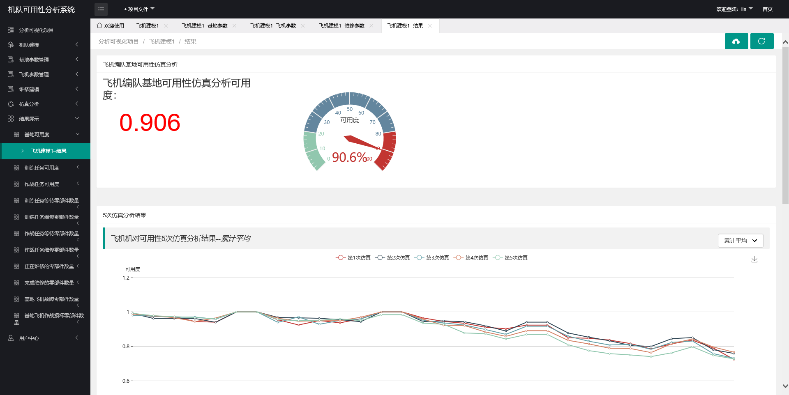Open the lin user dropdown
The image size is (789, 395).
[735, 9]
